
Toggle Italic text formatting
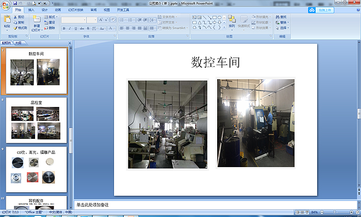(x=70, y=28)
